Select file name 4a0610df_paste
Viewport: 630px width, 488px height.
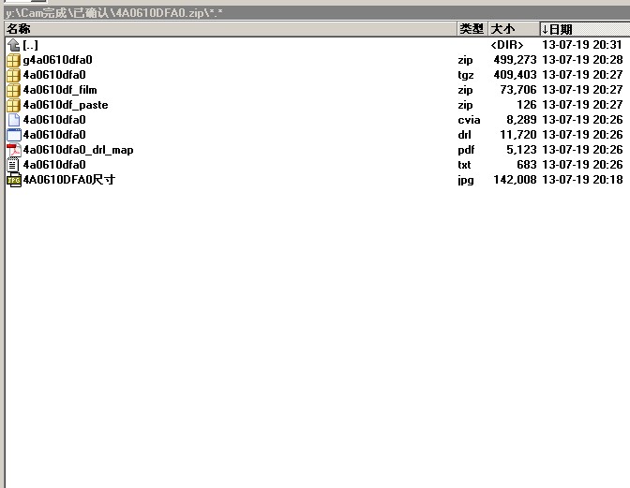click(x=66, y=105)
